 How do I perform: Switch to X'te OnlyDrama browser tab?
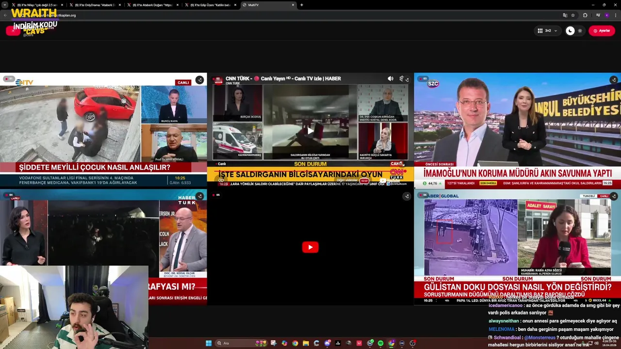coord(95,5)
